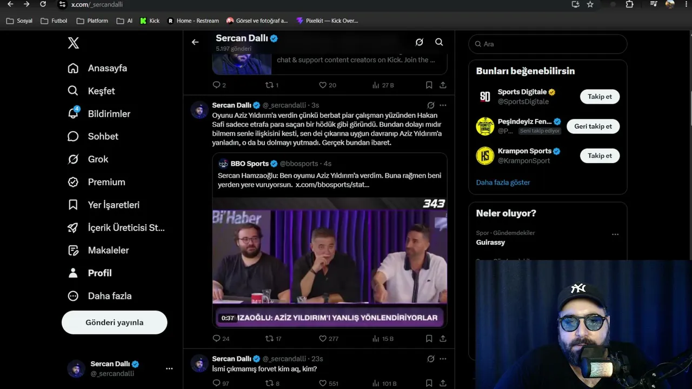This screenshot has height=389, width=692.
Task: Open Makaleler in the sidebar
Action: click(98, 250)
